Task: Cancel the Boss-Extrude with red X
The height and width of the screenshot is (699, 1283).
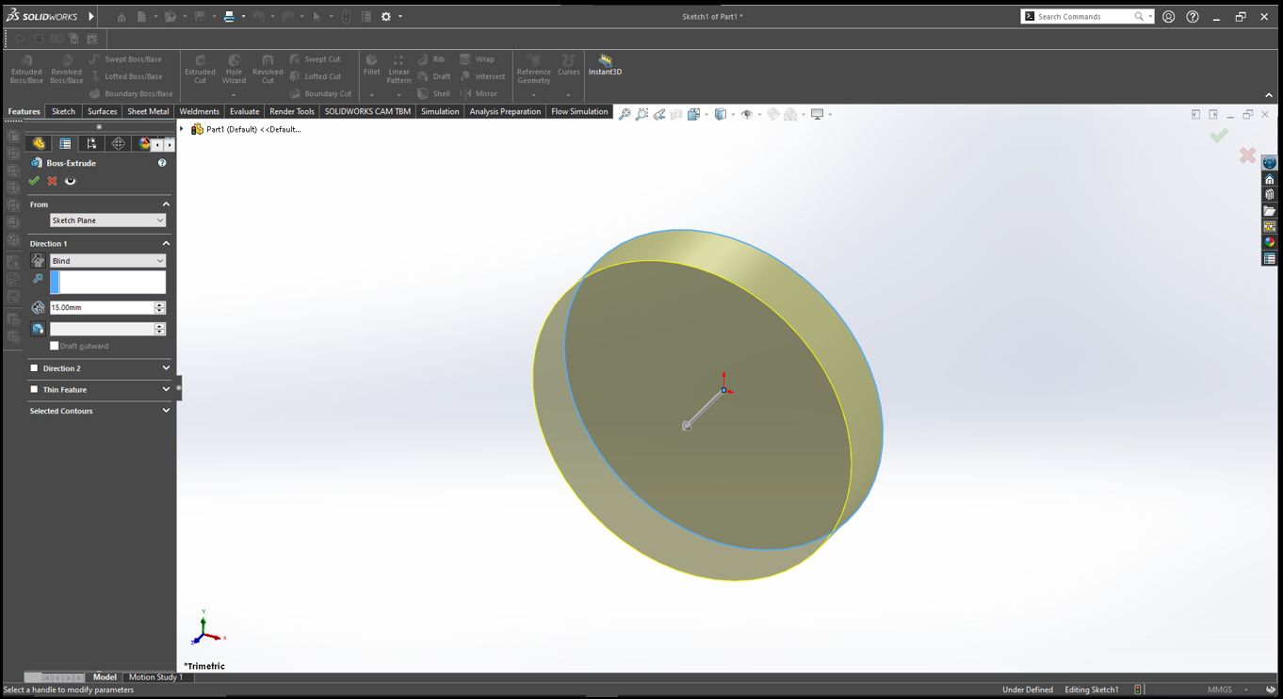Action: (52, 181)
